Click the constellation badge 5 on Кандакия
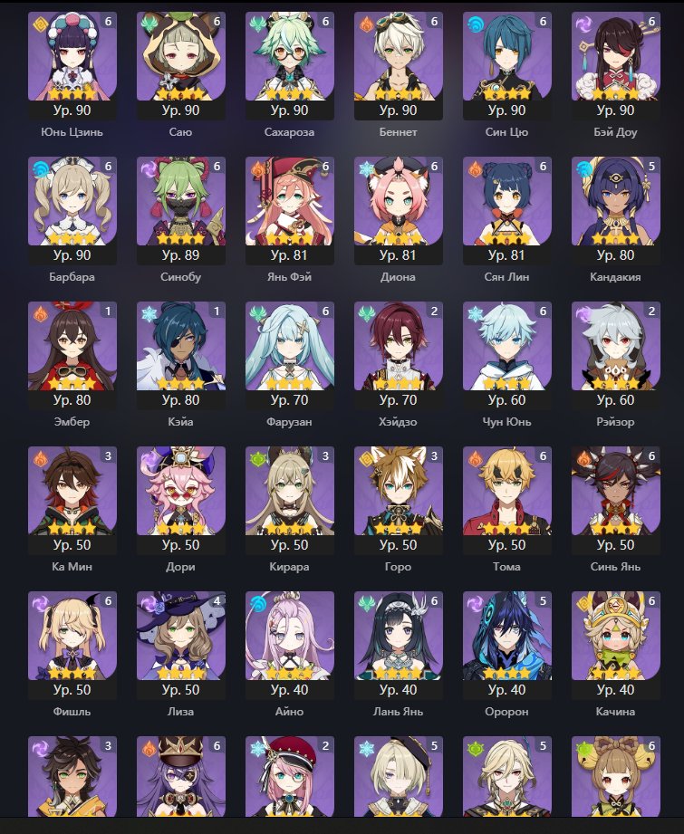This screenshot has width=684, height=834. point(651,166)
